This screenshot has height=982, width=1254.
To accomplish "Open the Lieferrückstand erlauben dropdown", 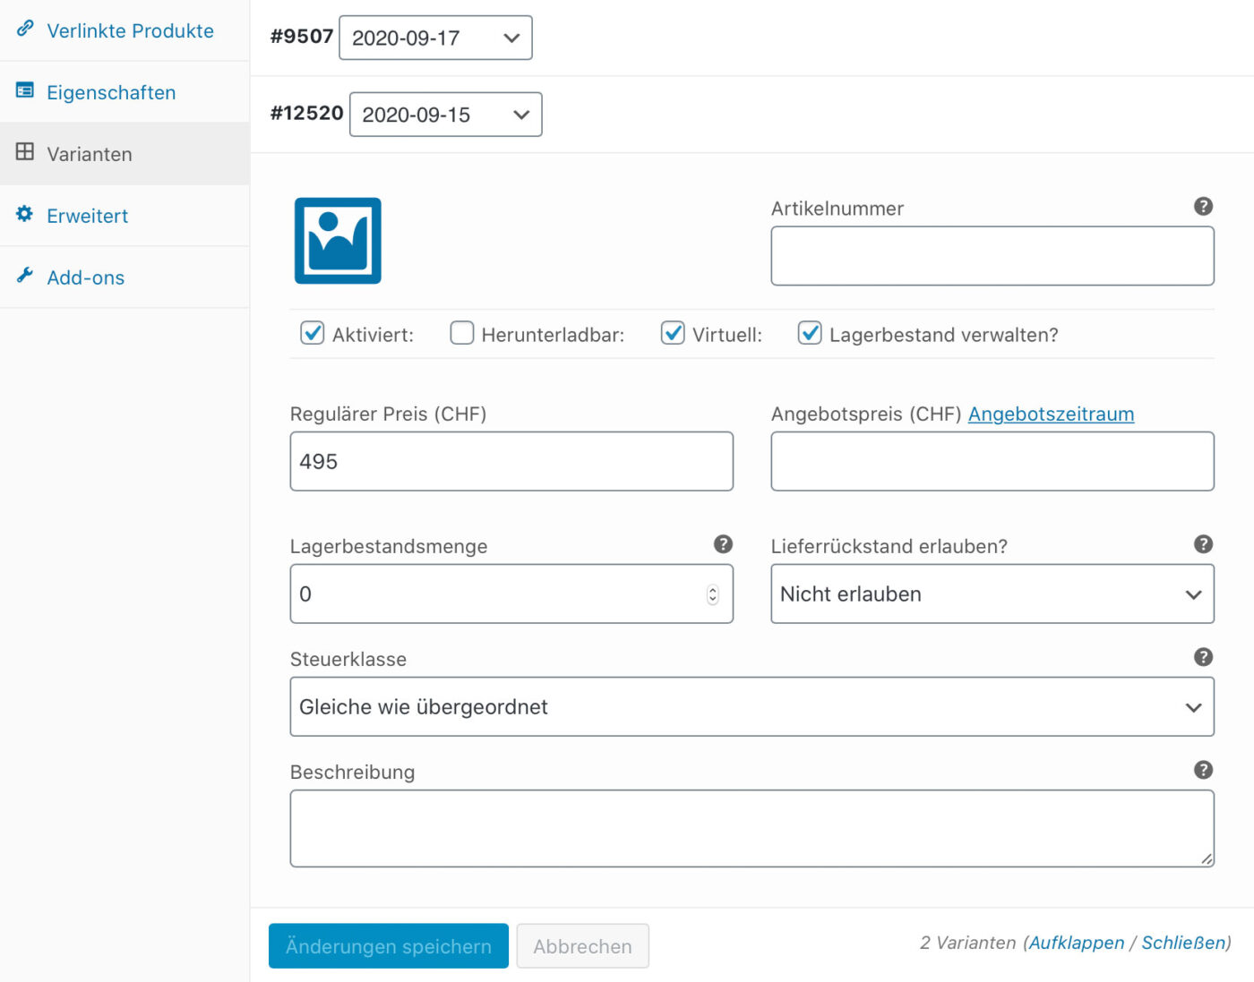I will [x=992, y=594].
